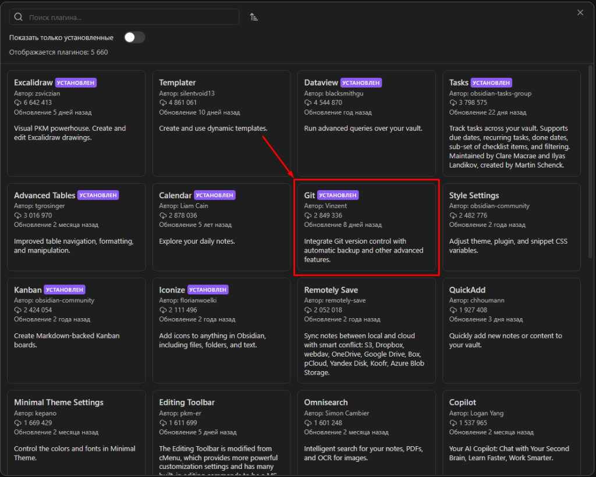The width and height of the screenshot is (596, 477).
Task: Open the Advanced Tables plugin card
Action: (x=76, y=227)
